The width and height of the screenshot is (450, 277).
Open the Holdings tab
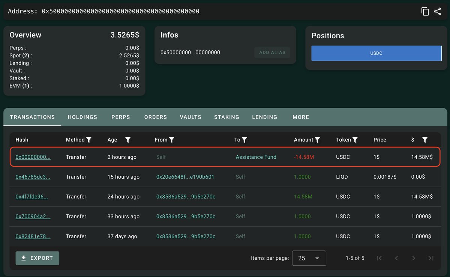(x=82, y=117)
